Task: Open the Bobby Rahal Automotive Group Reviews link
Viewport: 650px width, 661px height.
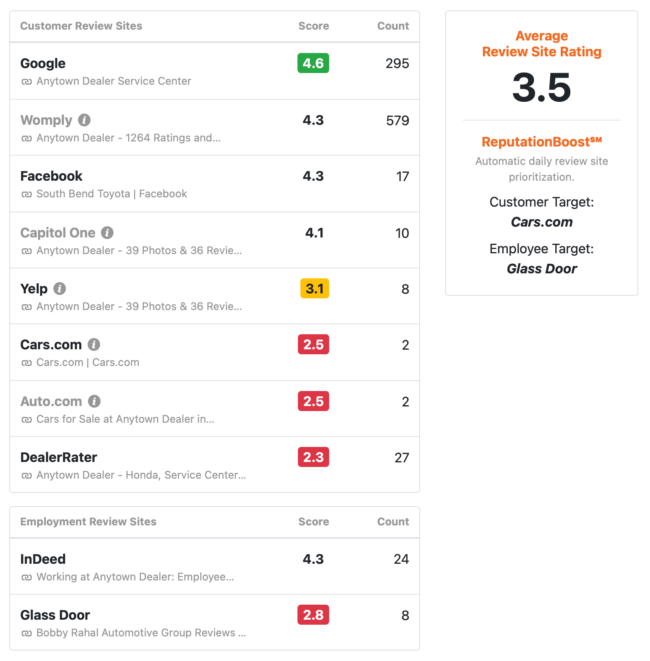Action: 141,633
